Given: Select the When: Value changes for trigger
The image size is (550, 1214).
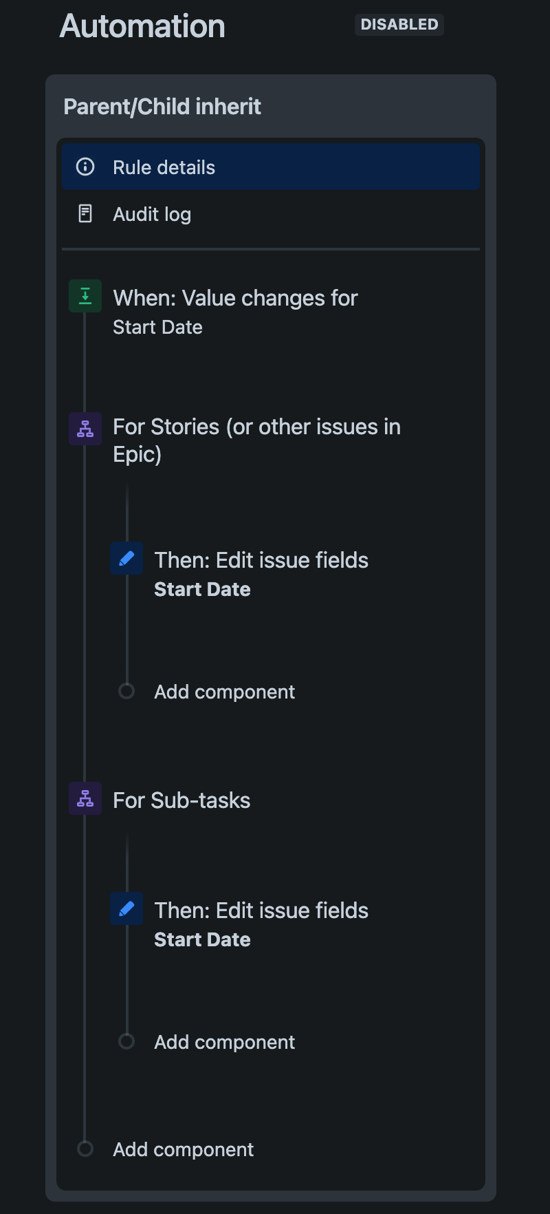Looking at the screenshot, I should [235, 298].
